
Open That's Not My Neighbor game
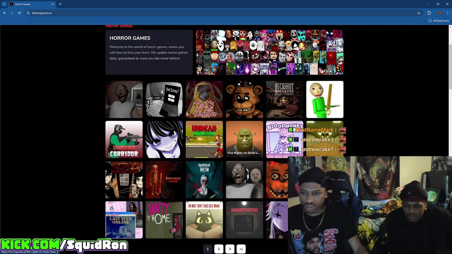tap(204, 99)
